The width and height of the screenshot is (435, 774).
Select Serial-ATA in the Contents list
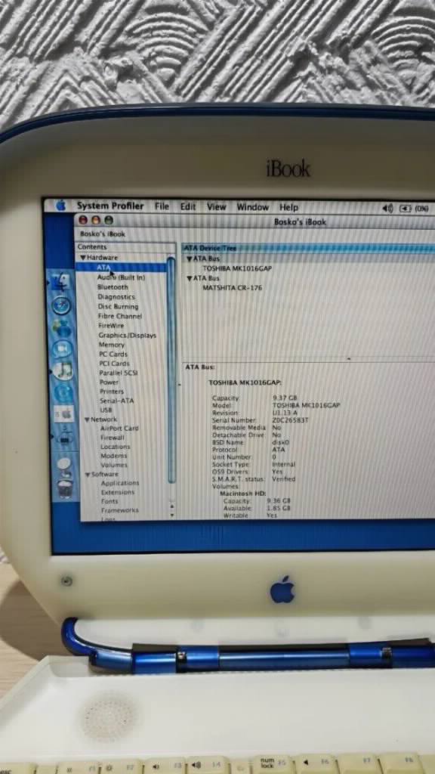(116, 401)
